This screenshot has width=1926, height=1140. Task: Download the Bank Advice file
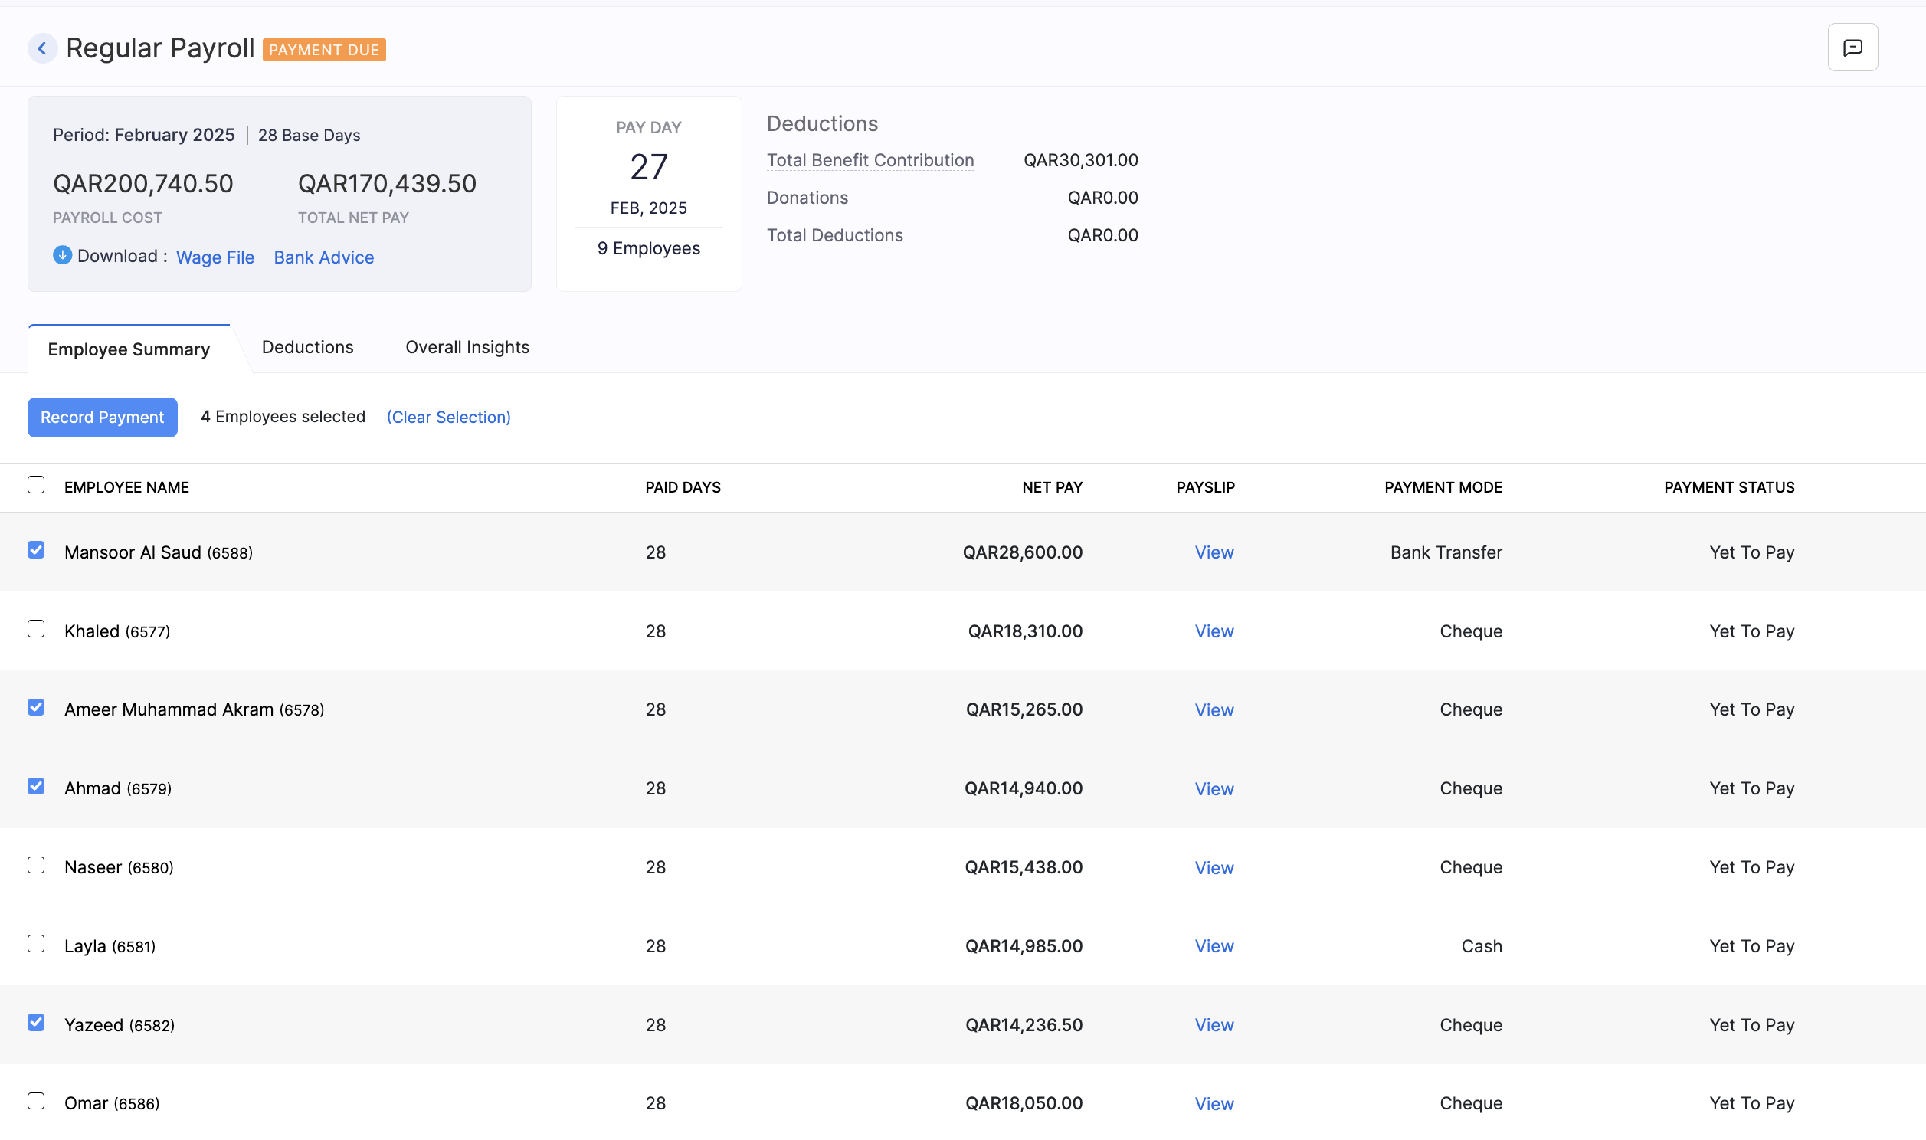pyautogui.click(x=323, y=257)
